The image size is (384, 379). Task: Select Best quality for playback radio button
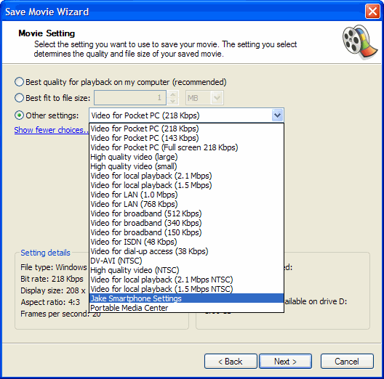[x=19, y=82]
